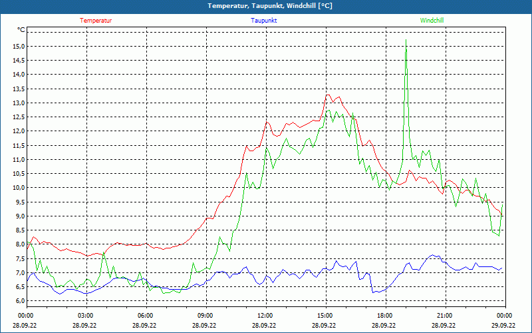
Task: Click the "29.09.22" date label
Action: (x=503, y=325)
